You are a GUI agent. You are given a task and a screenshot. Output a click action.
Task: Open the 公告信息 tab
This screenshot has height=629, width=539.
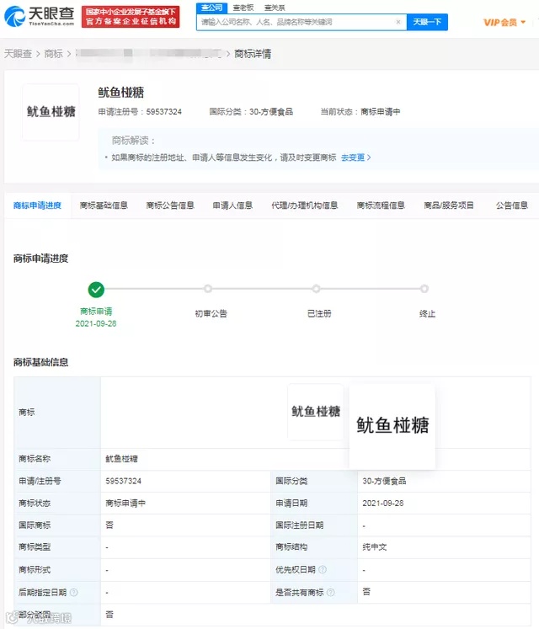pyautogui.click(x=512, y=205)
